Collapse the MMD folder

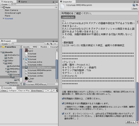pyautogui.click(x=3, y=63)
